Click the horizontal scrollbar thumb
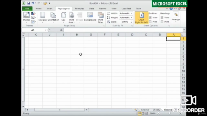 [x=60, y=110]
